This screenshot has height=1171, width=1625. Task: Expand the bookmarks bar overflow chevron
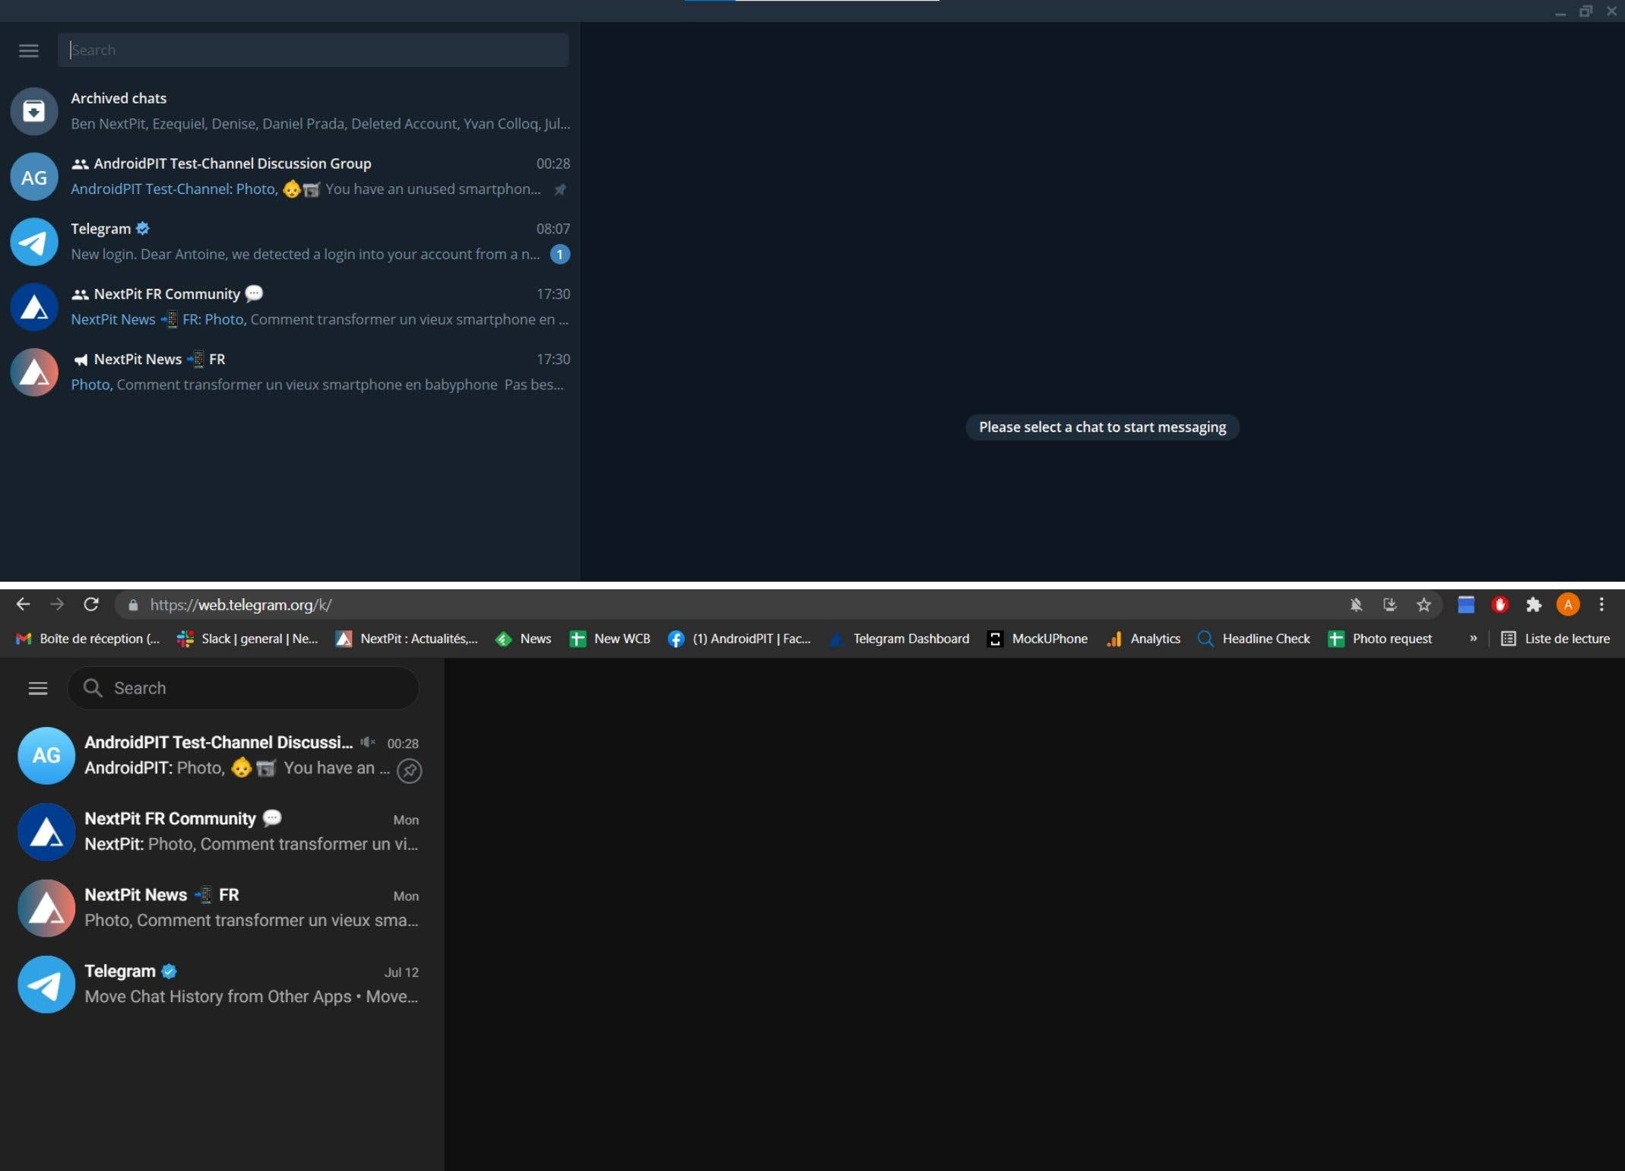(x=1473, y=639)
